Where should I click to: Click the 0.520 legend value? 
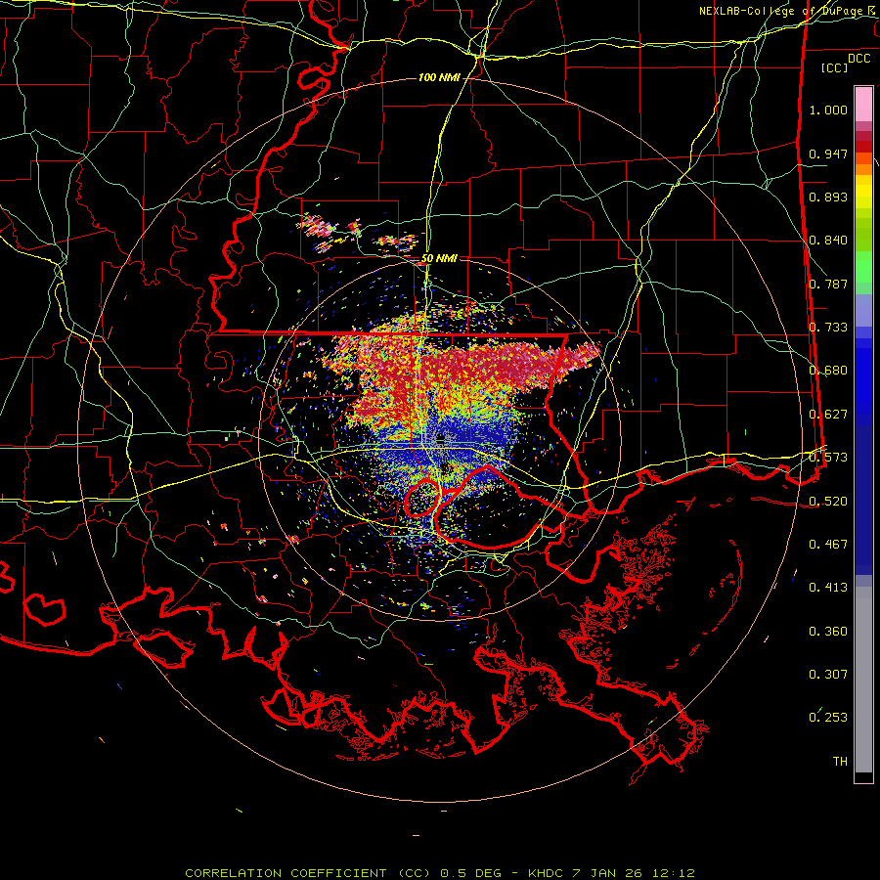point(828,502)
